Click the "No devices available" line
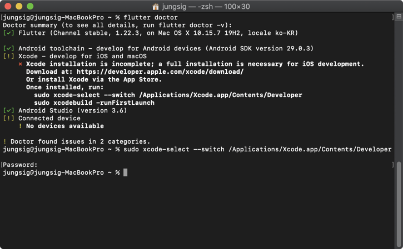Image resolution: width=403 pixels, height=249 pixels. (x=65, y=126)
